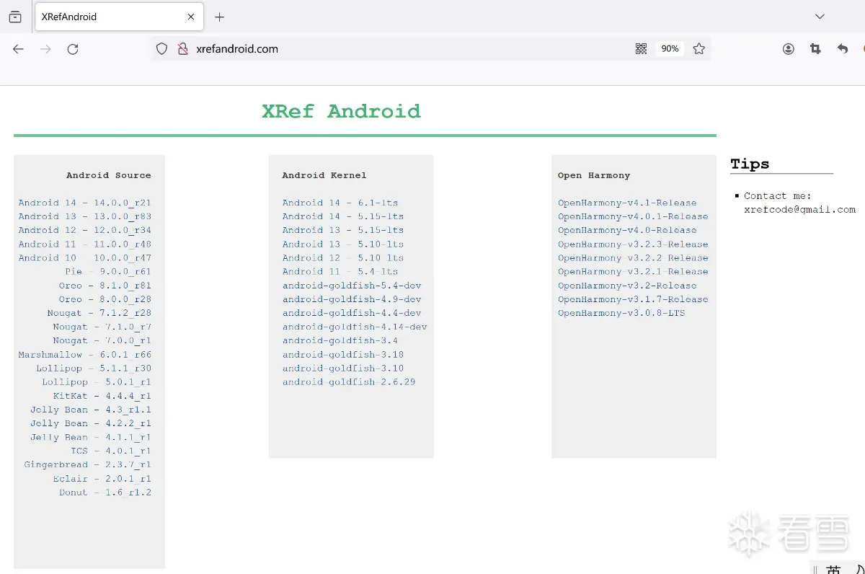The image size is (865, 574).
Task: Open android-goldfish-4.14-dev kernel
Action: (x=355, y=327)
